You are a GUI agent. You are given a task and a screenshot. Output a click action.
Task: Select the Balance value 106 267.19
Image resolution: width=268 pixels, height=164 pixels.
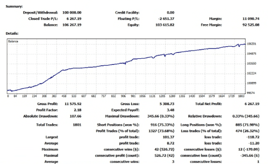(72, 25)
